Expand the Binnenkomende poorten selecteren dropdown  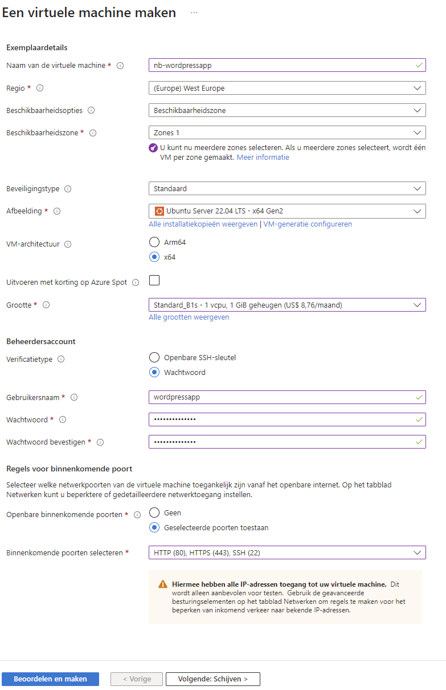pos(287,552)
